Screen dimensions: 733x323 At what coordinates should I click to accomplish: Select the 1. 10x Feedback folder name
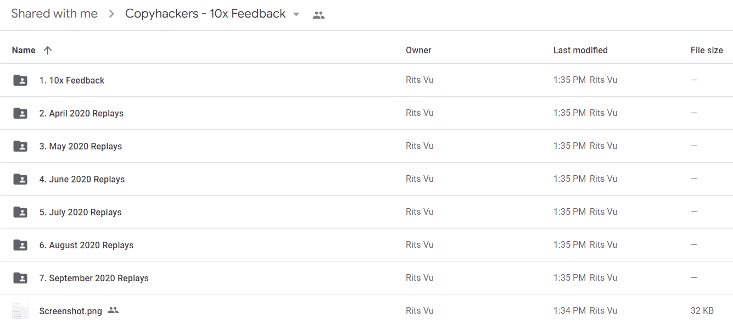click(x=72, y=80)
